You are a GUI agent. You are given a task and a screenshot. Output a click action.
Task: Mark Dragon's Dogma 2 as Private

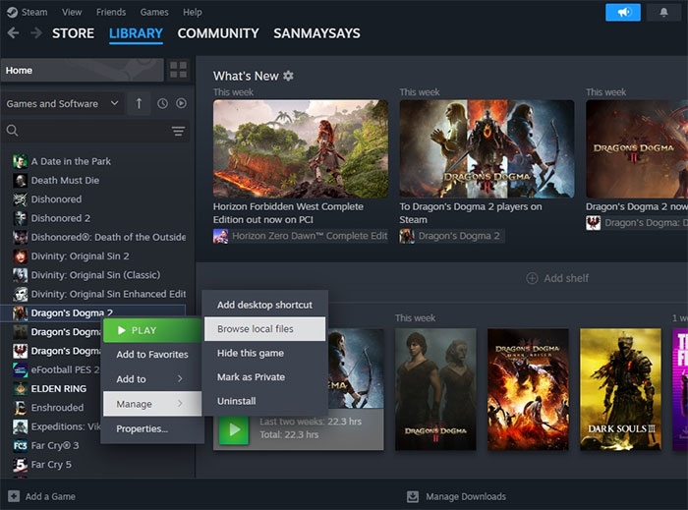coord(251,376)
